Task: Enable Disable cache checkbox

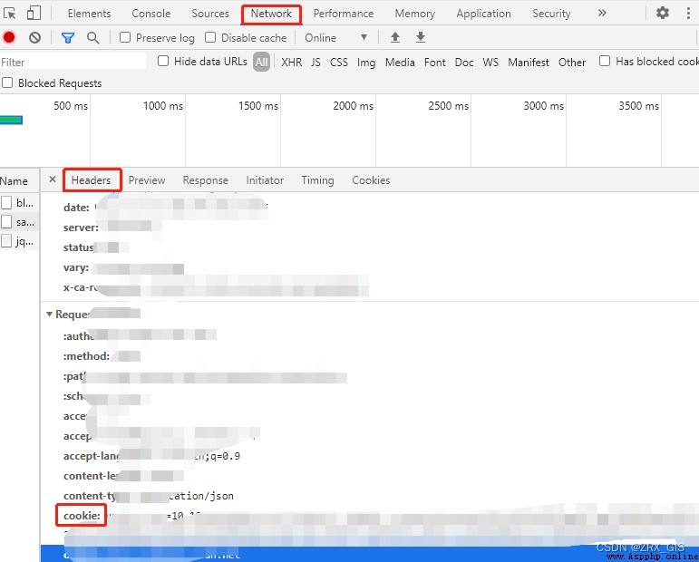Action: [x=210, y=37]
